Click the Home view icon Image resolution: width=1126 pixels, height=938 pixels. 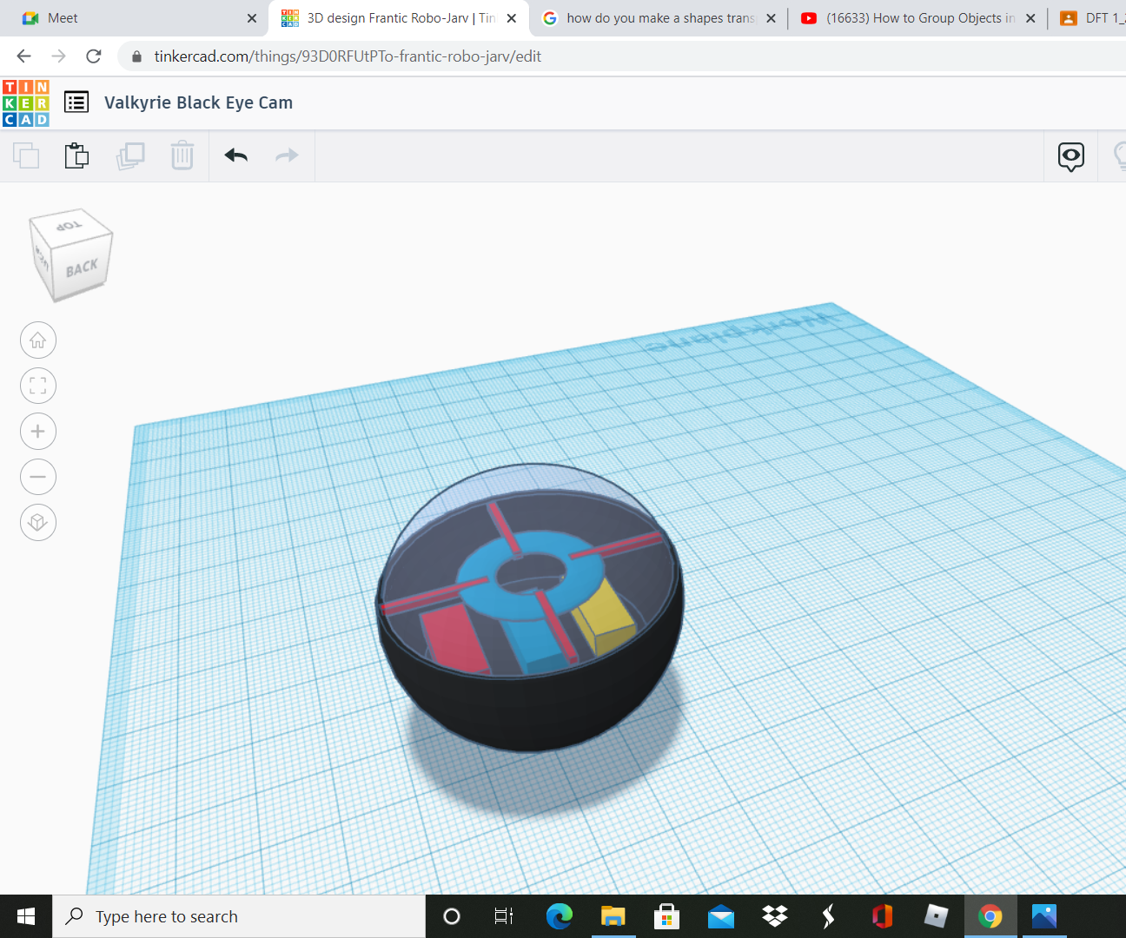click(x=37, y=340)
